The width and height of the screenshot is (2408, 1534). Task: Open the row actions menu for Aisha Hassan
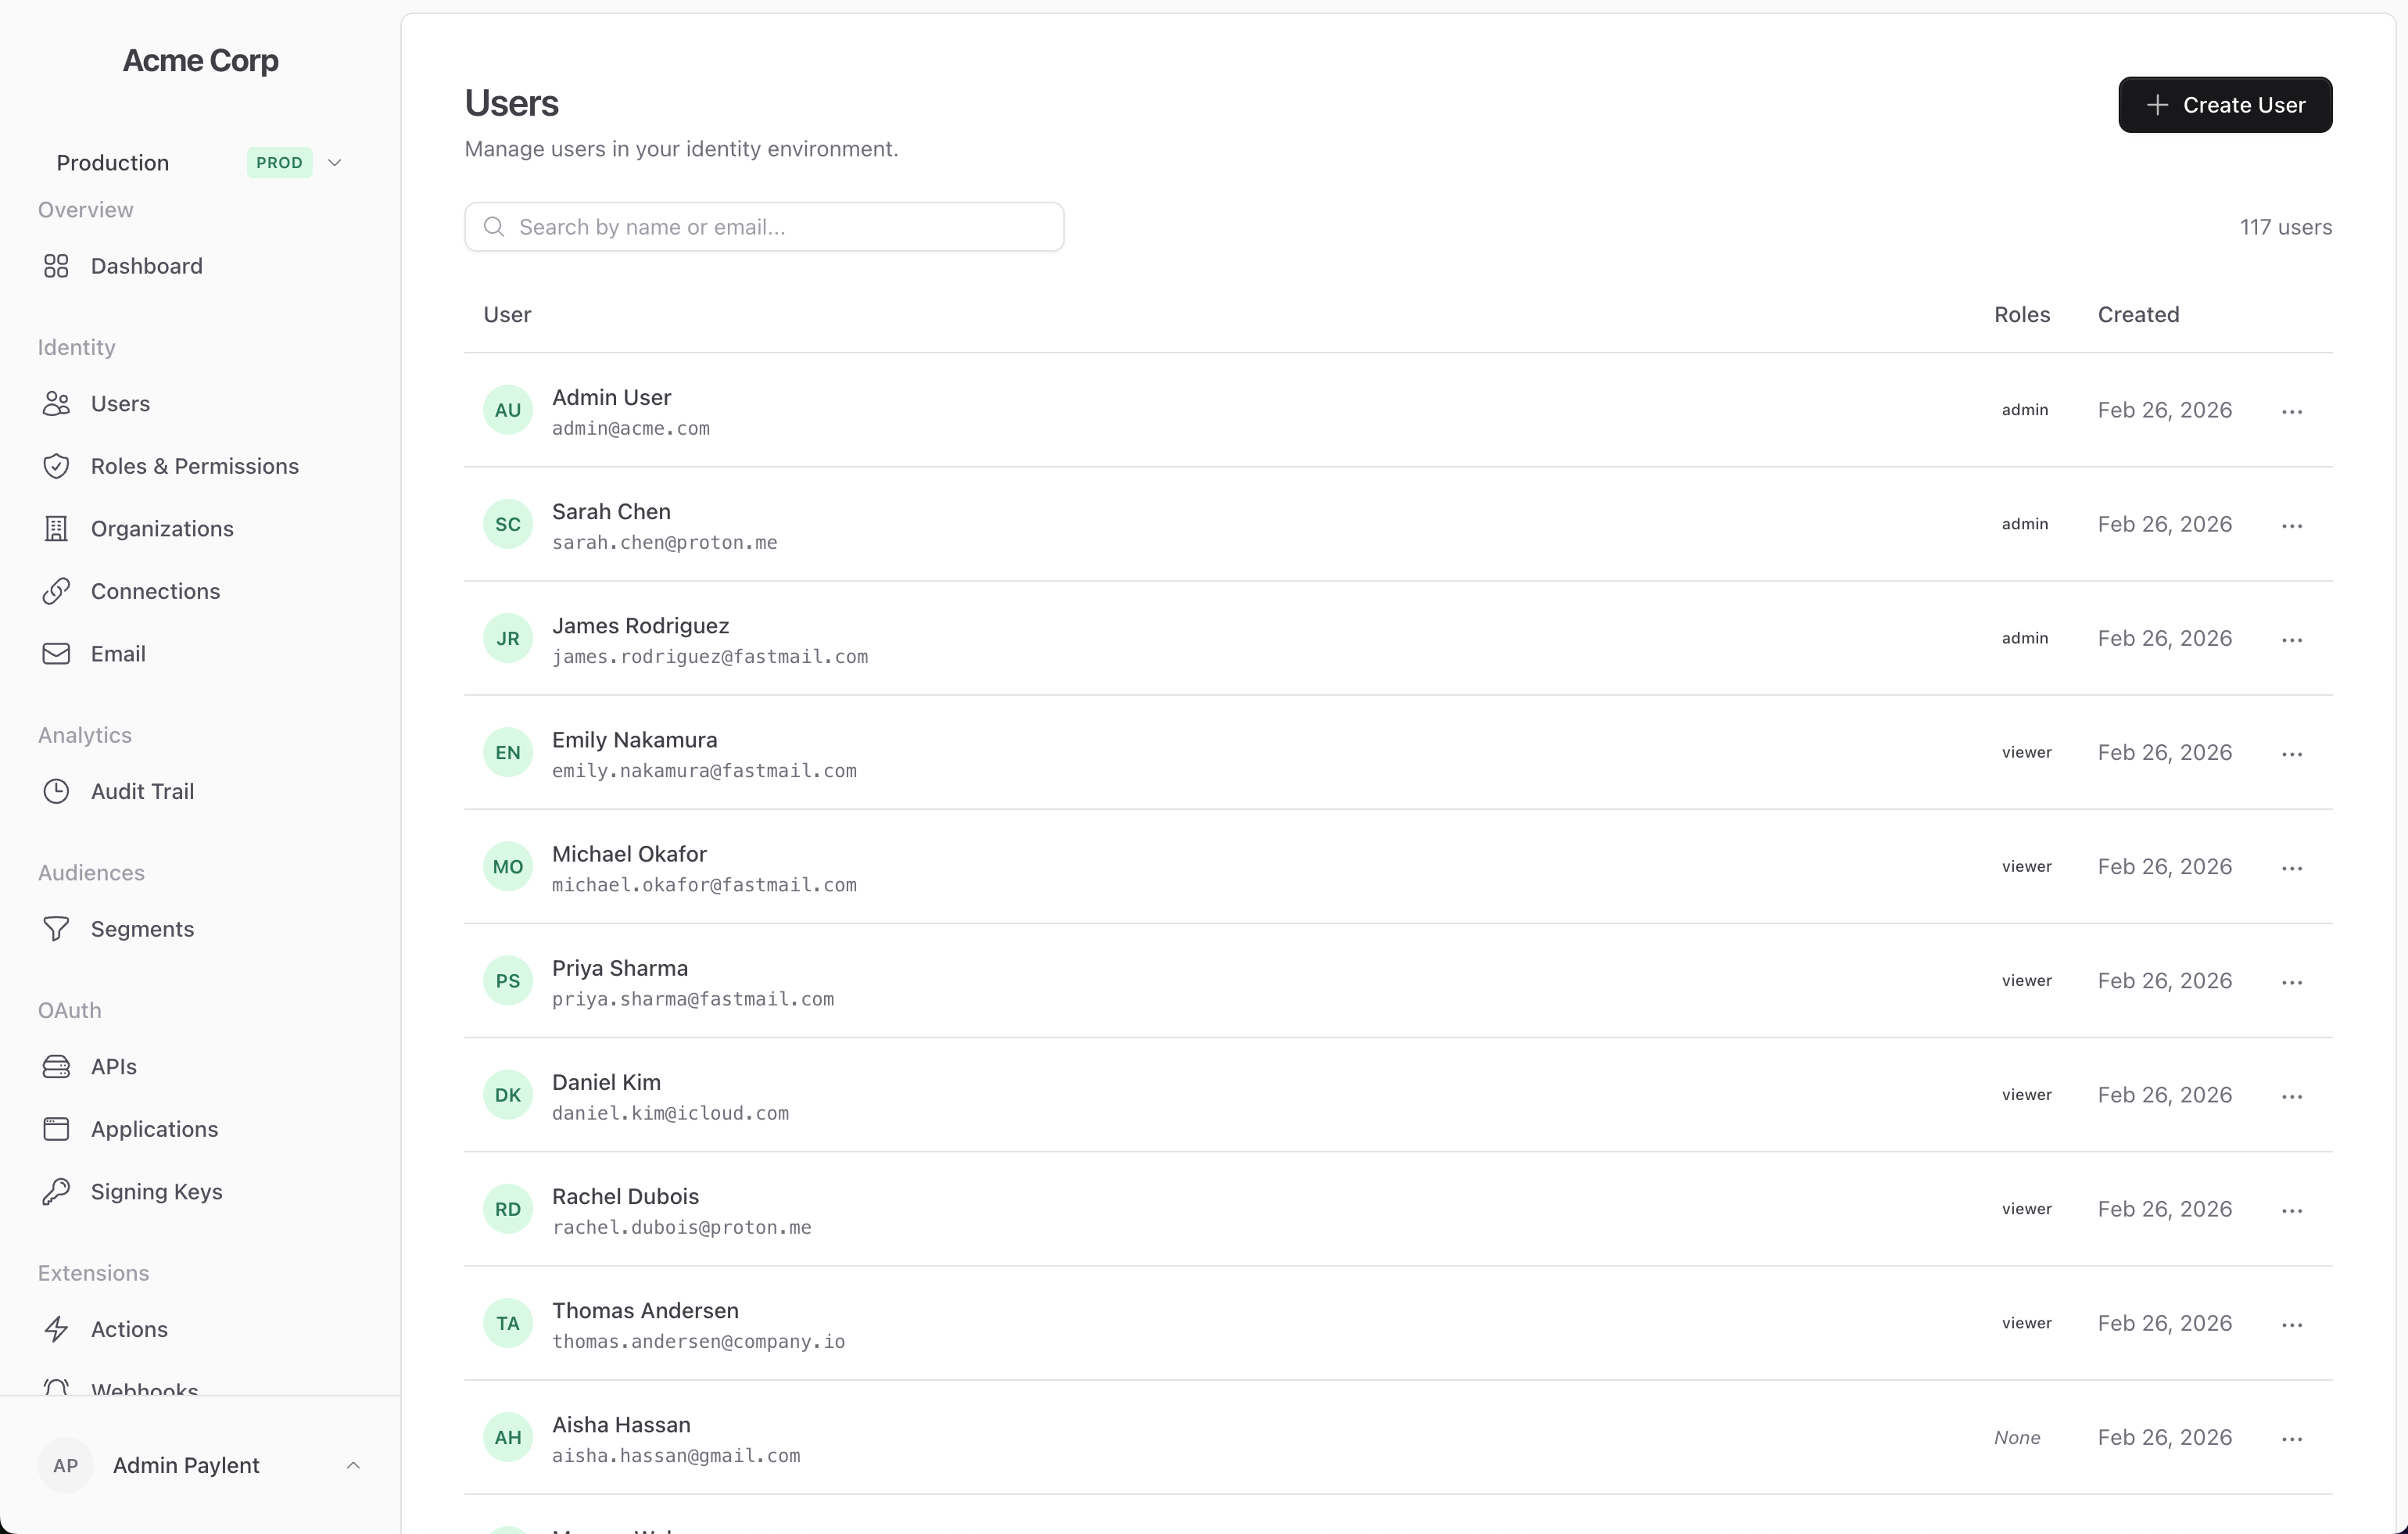coord(2292,1437)
